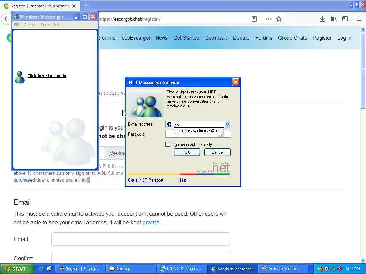Switch to Windows Messenger taskbar button
This screenshot has height=274, width=366.
pos(232,269)
